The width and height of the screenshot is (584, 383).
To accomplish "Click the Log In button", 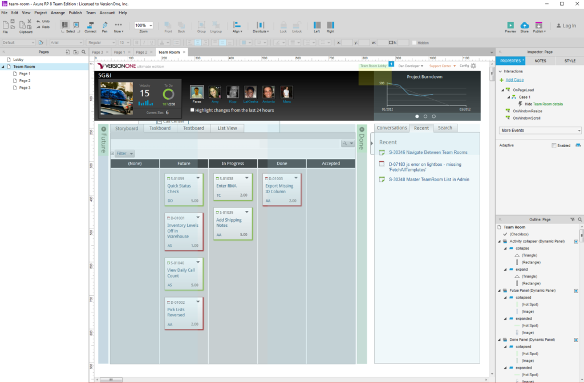I will point(566,26).
